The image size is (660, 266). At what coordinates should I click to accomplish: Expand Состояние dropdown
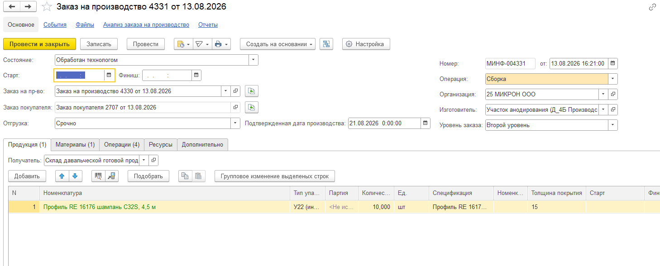click(253, 59)
